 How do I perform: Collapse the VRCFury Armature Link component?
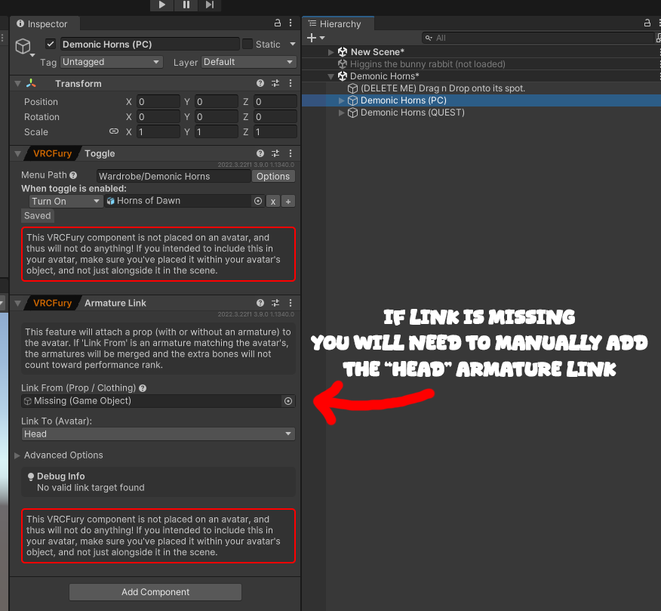coord(17,303)
